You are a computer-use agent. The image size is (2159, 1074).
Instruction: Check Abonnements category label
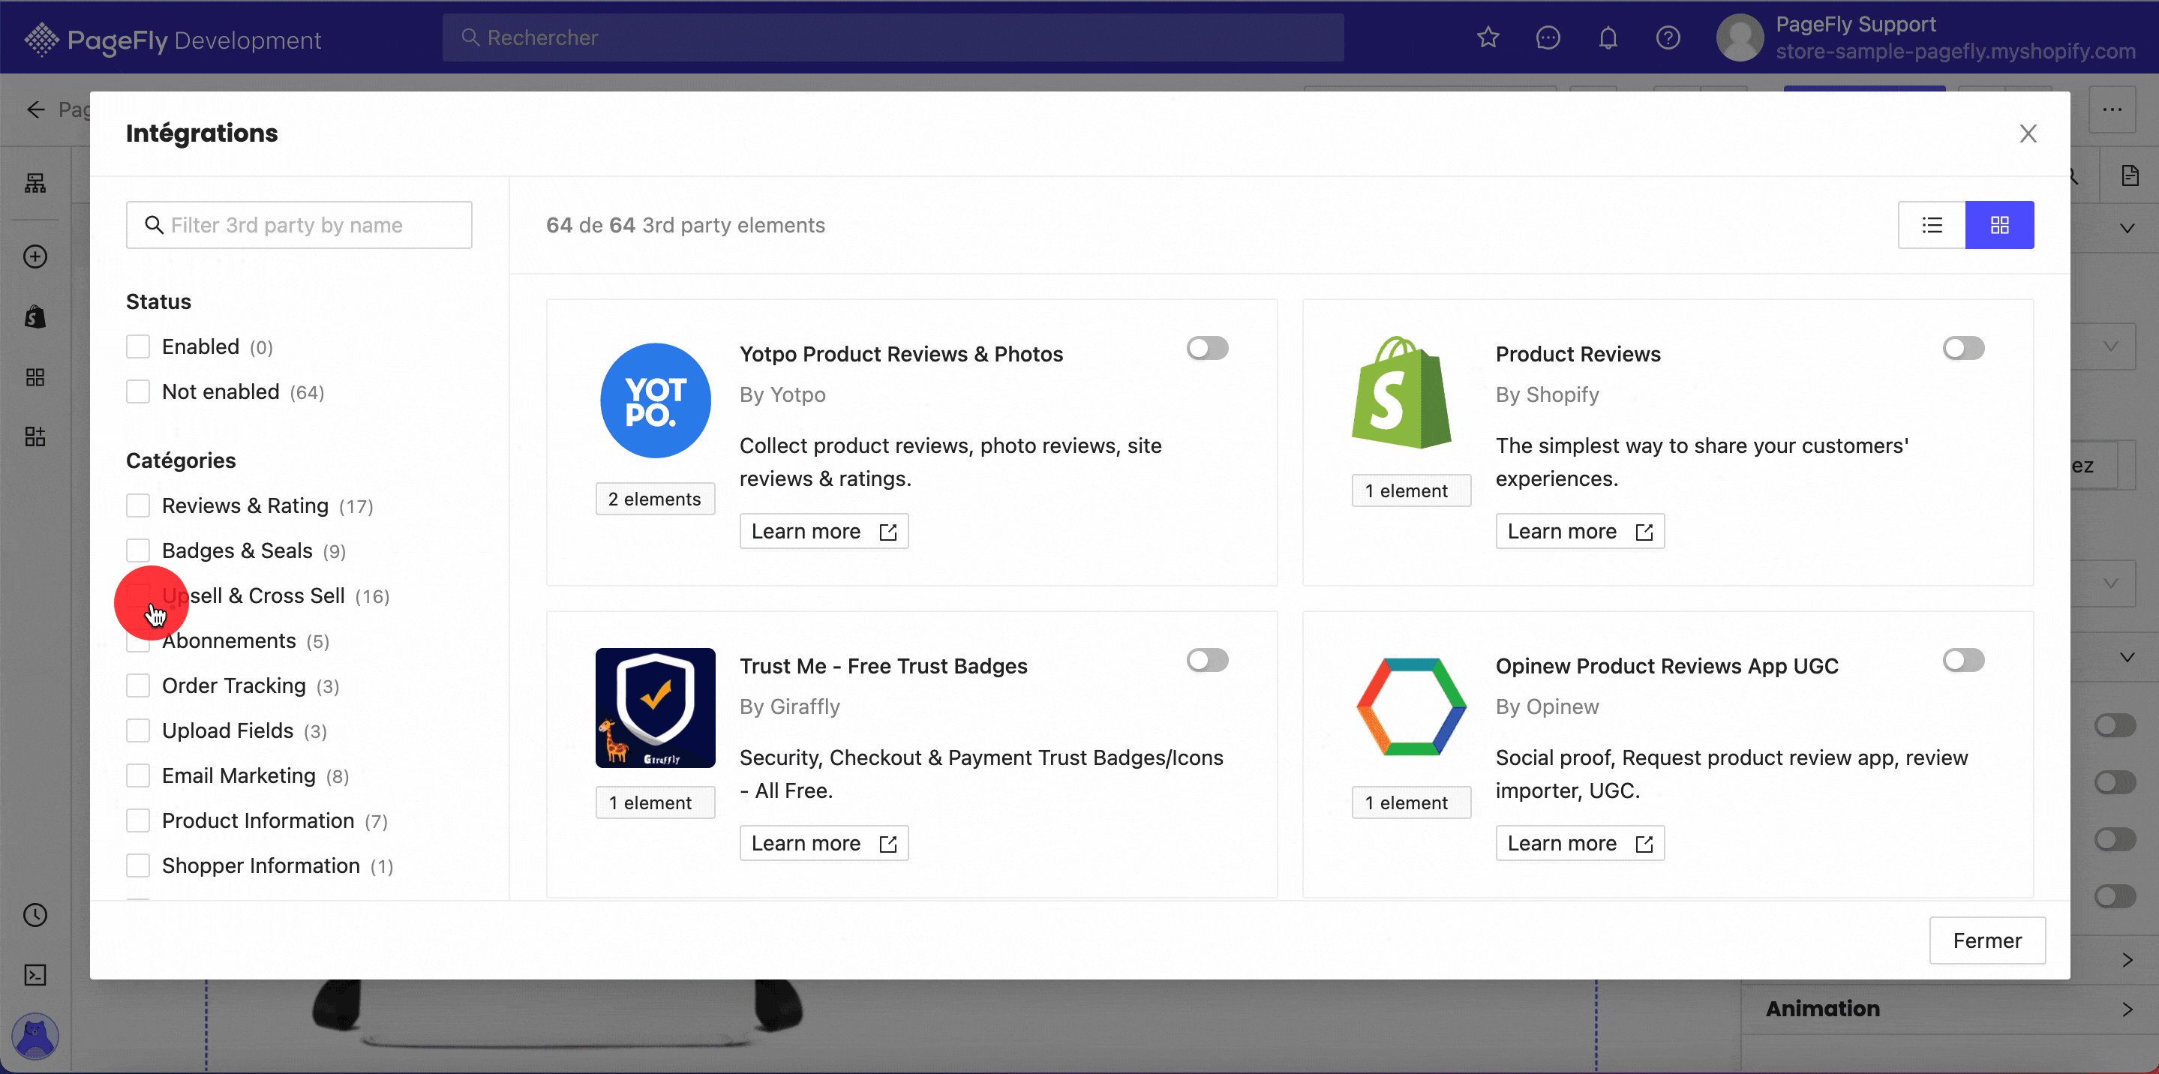tap(229, 641)
